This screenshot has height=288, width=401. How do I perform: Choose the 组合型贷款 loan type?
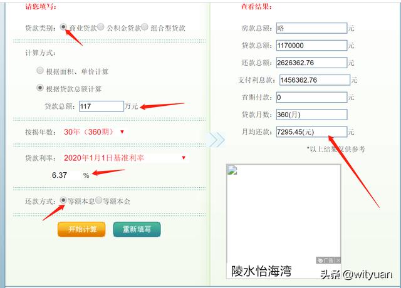coord(145,28)
